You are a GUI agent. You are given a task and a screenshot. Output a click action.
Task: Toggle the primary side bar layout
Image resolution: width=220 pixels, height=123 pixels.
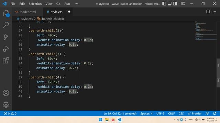pyautogui.click(x=164, y=4)
